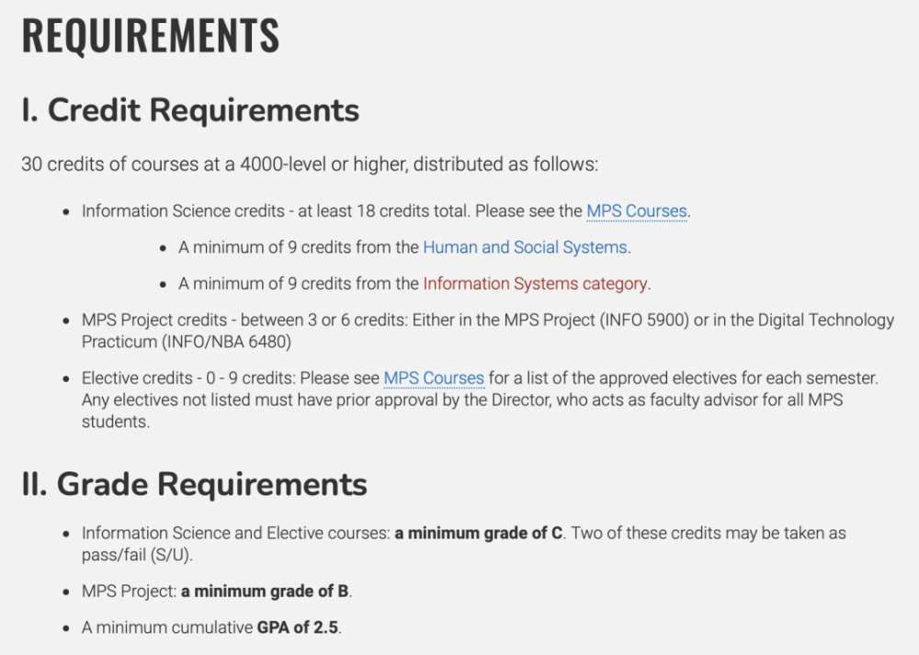This screenshot has height=655, width=919.
Task: Click the REQUIREMENTS page heading
Action: (151, 36)
